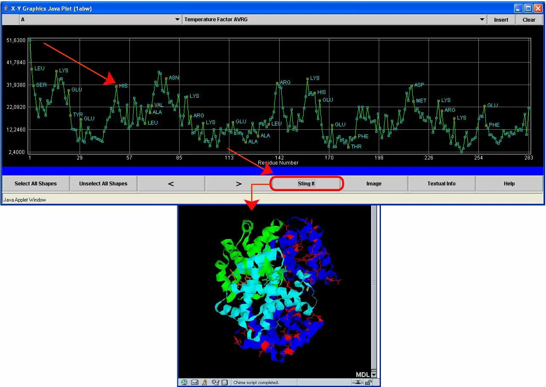This screenshot has height=387, width=546.
Task: Advance with the '>' button
Action: coord(239,184)
